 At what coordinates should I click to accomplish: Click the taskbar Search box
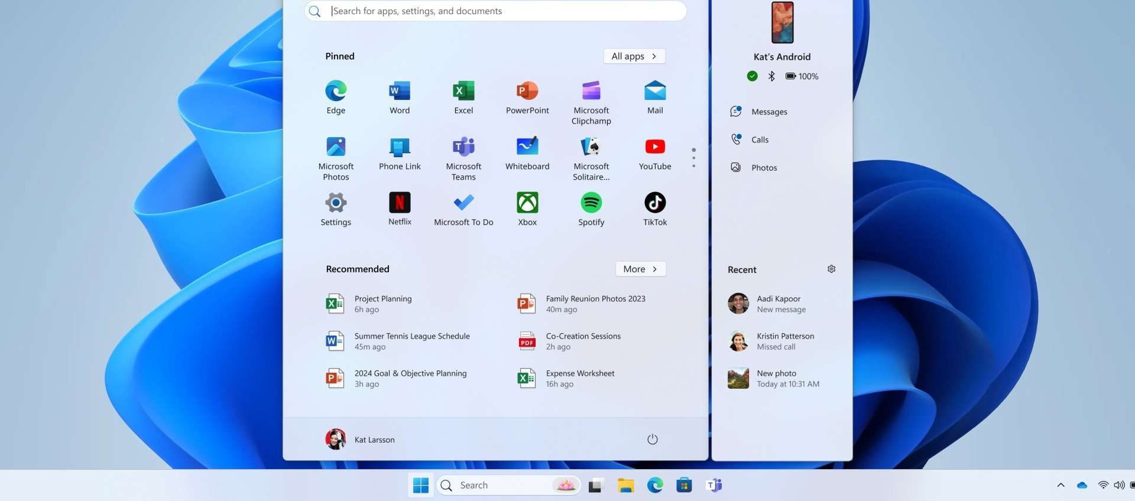pos(508,485)
